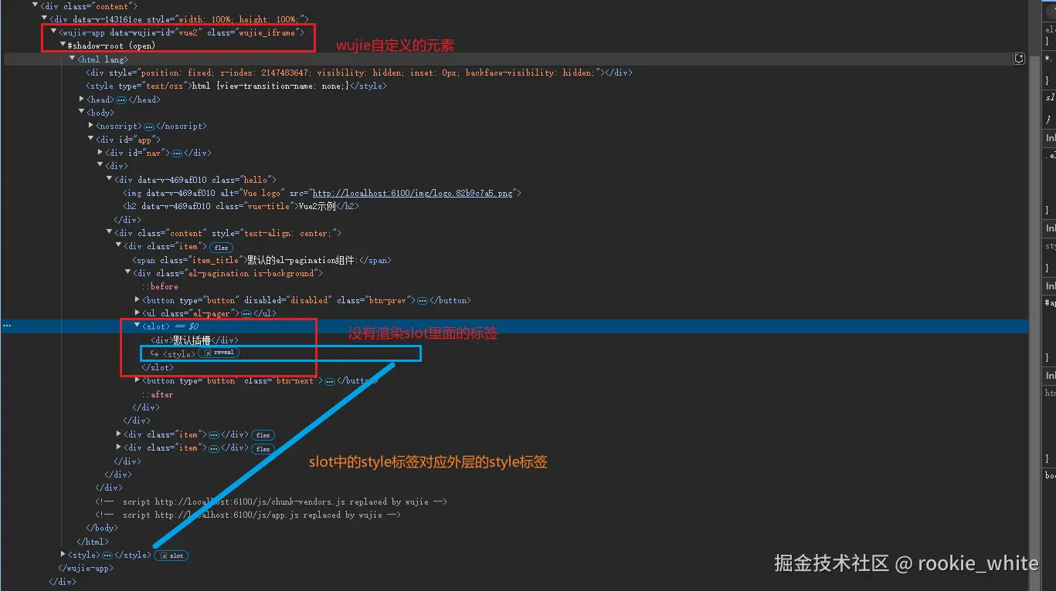Click the arrow icon before the slotted style tag
Image resolution: width=1056 pixels, height=591 pixels.
point(154,354)
